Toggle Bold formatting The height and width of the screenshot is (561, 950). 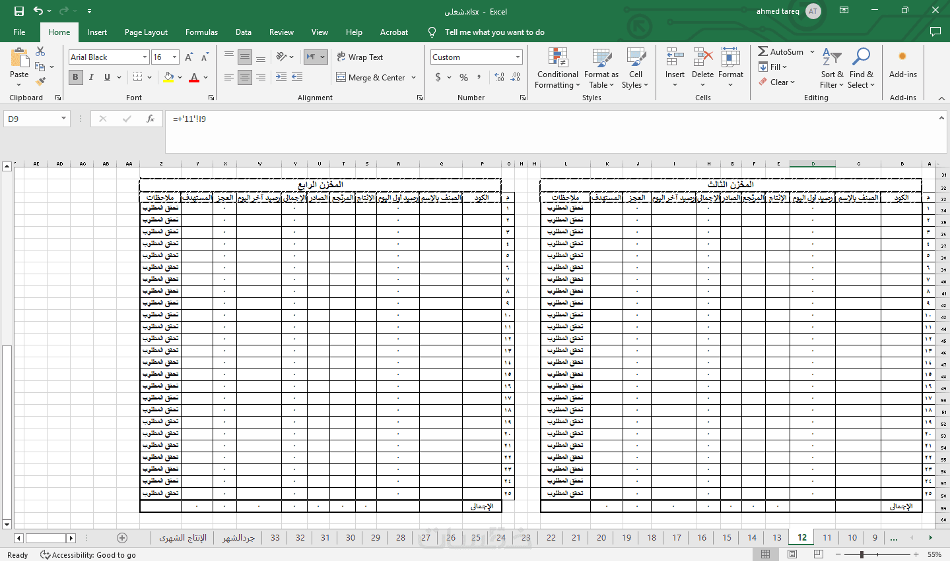coord(75,77)
